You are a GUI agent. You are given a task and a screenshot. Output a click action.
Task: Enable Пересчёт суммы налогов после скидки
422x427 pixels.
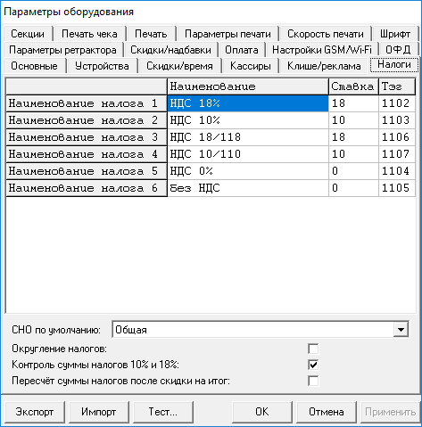point(313,381)
